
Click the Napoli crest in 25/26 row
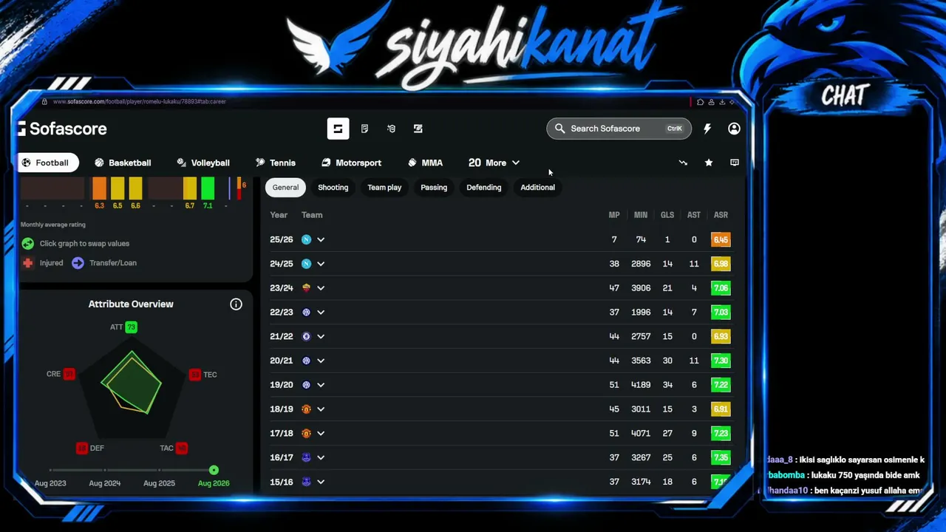pos(306,239)
